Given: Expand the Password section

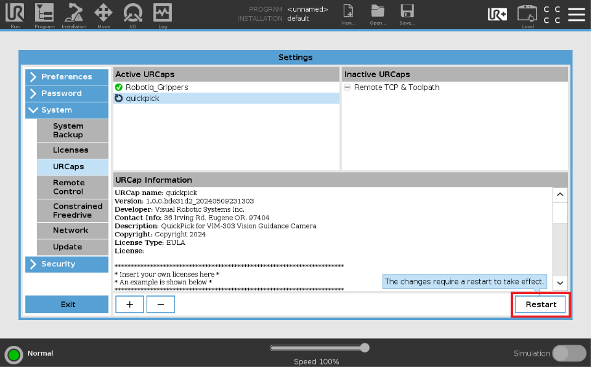Looking at the screenshot, I should coord(67,93).
